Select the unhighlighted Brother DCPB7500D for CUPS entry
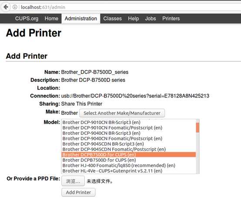Viewport: 241px width, 207px height. (x=129, y=160)
